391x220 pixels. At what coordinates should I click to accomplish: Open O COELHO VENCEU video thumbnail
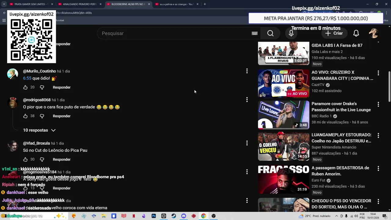tap(283, 146)
